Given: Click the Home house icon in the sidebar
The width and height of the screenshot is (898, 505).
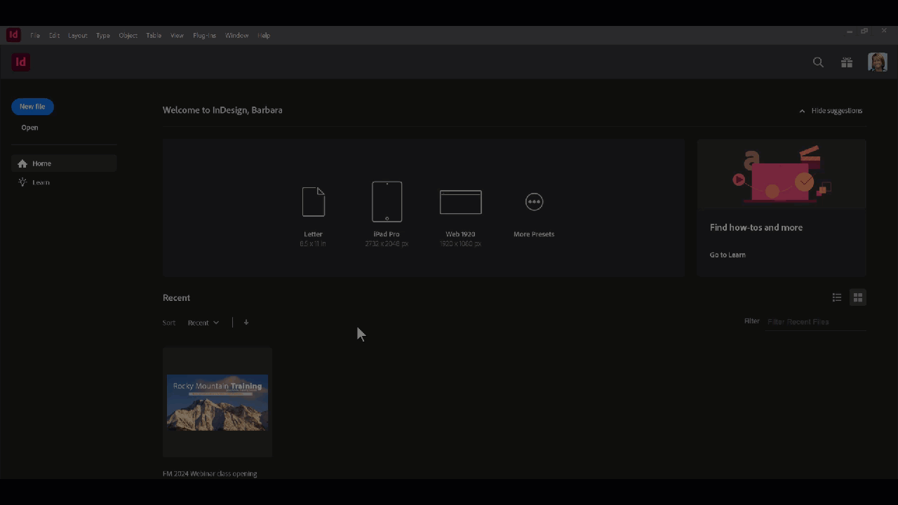Looking at the screenshot, I should click(22, 163).
